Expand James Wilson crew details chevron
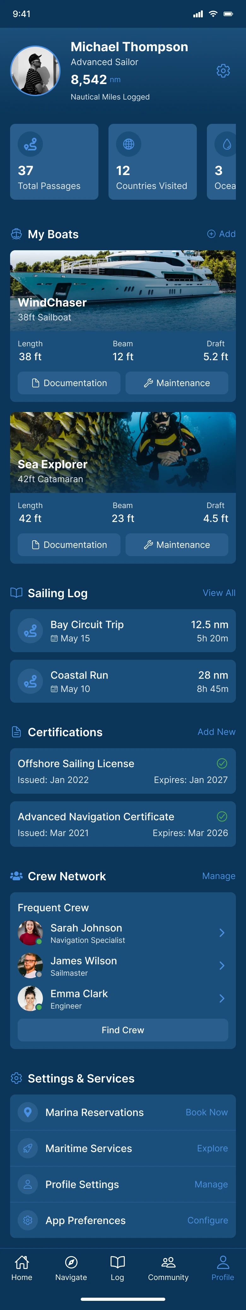The height and width of the screenshot is (1310, 246). [x=222, y=965]
